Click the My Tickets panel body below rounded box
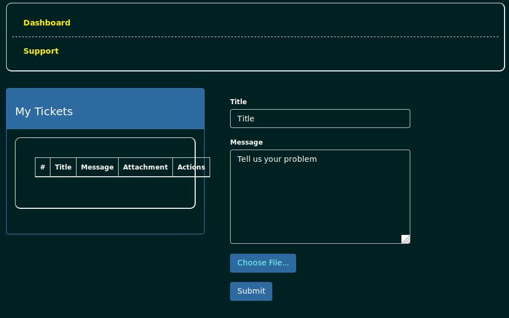 coord(105,222)
